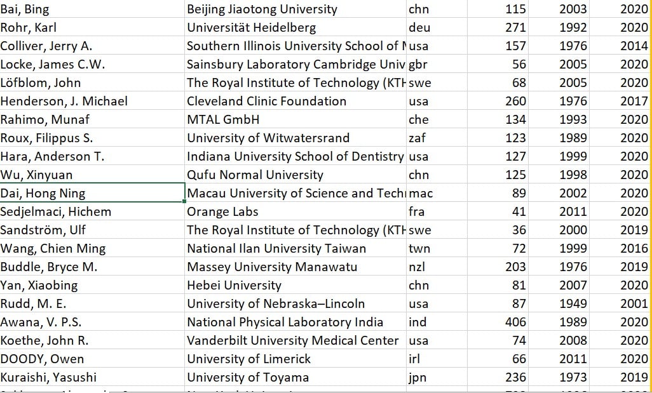
Task: Select the cell with value 406
Action: tap(498, 321)
